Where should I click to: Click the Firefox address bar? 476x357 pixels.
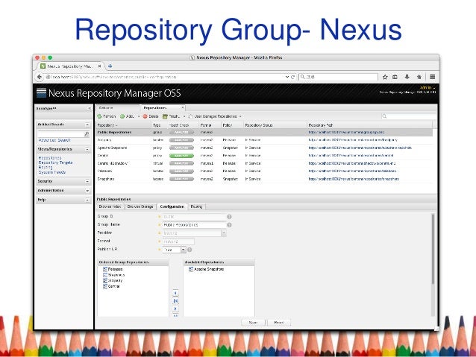166,77
